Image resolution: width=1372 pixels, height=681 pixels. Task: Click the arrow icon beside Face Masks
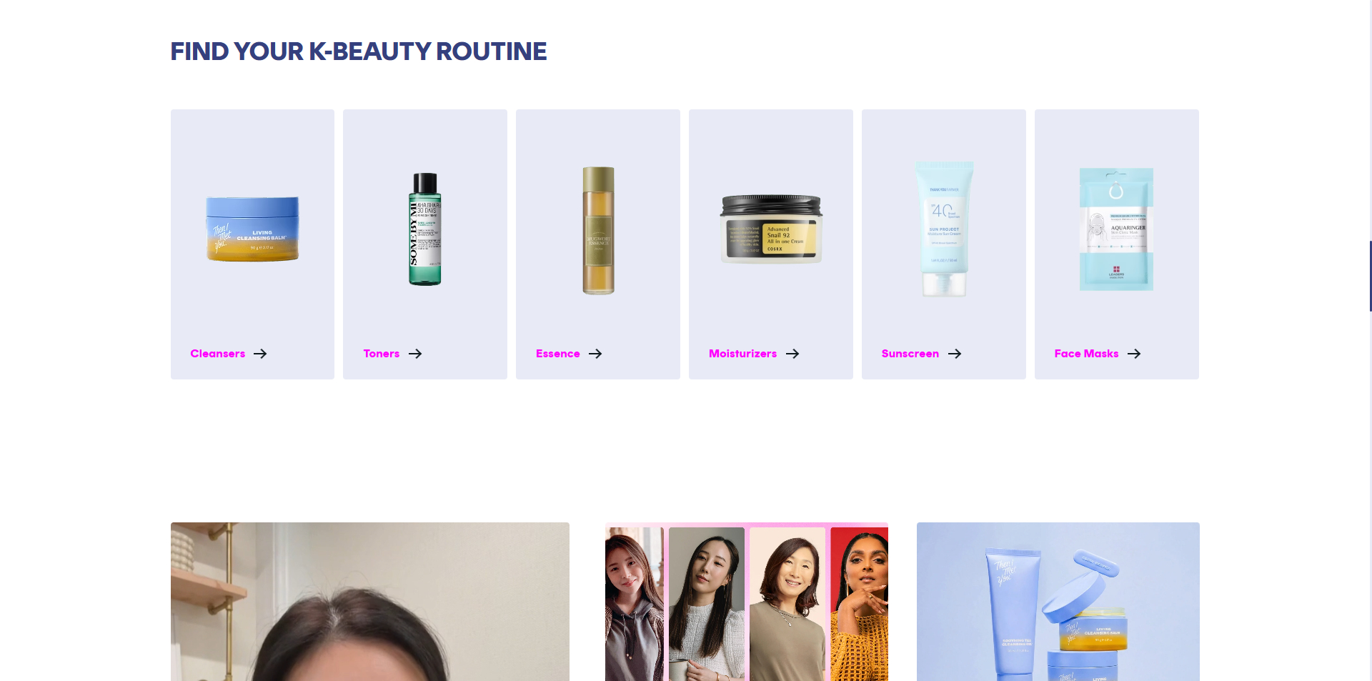click(1134, 354)
